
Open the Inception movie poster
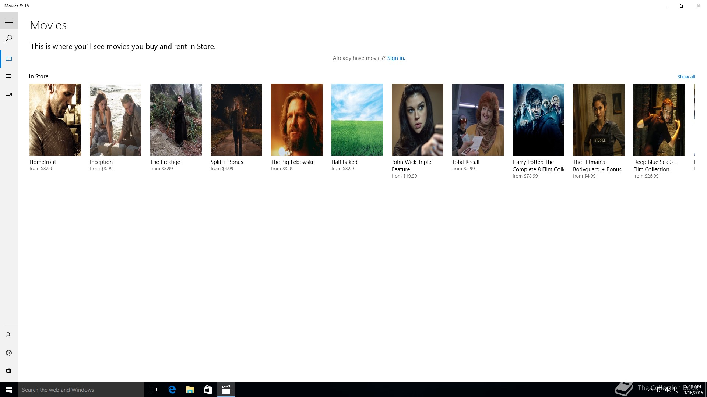coord(116,120)
